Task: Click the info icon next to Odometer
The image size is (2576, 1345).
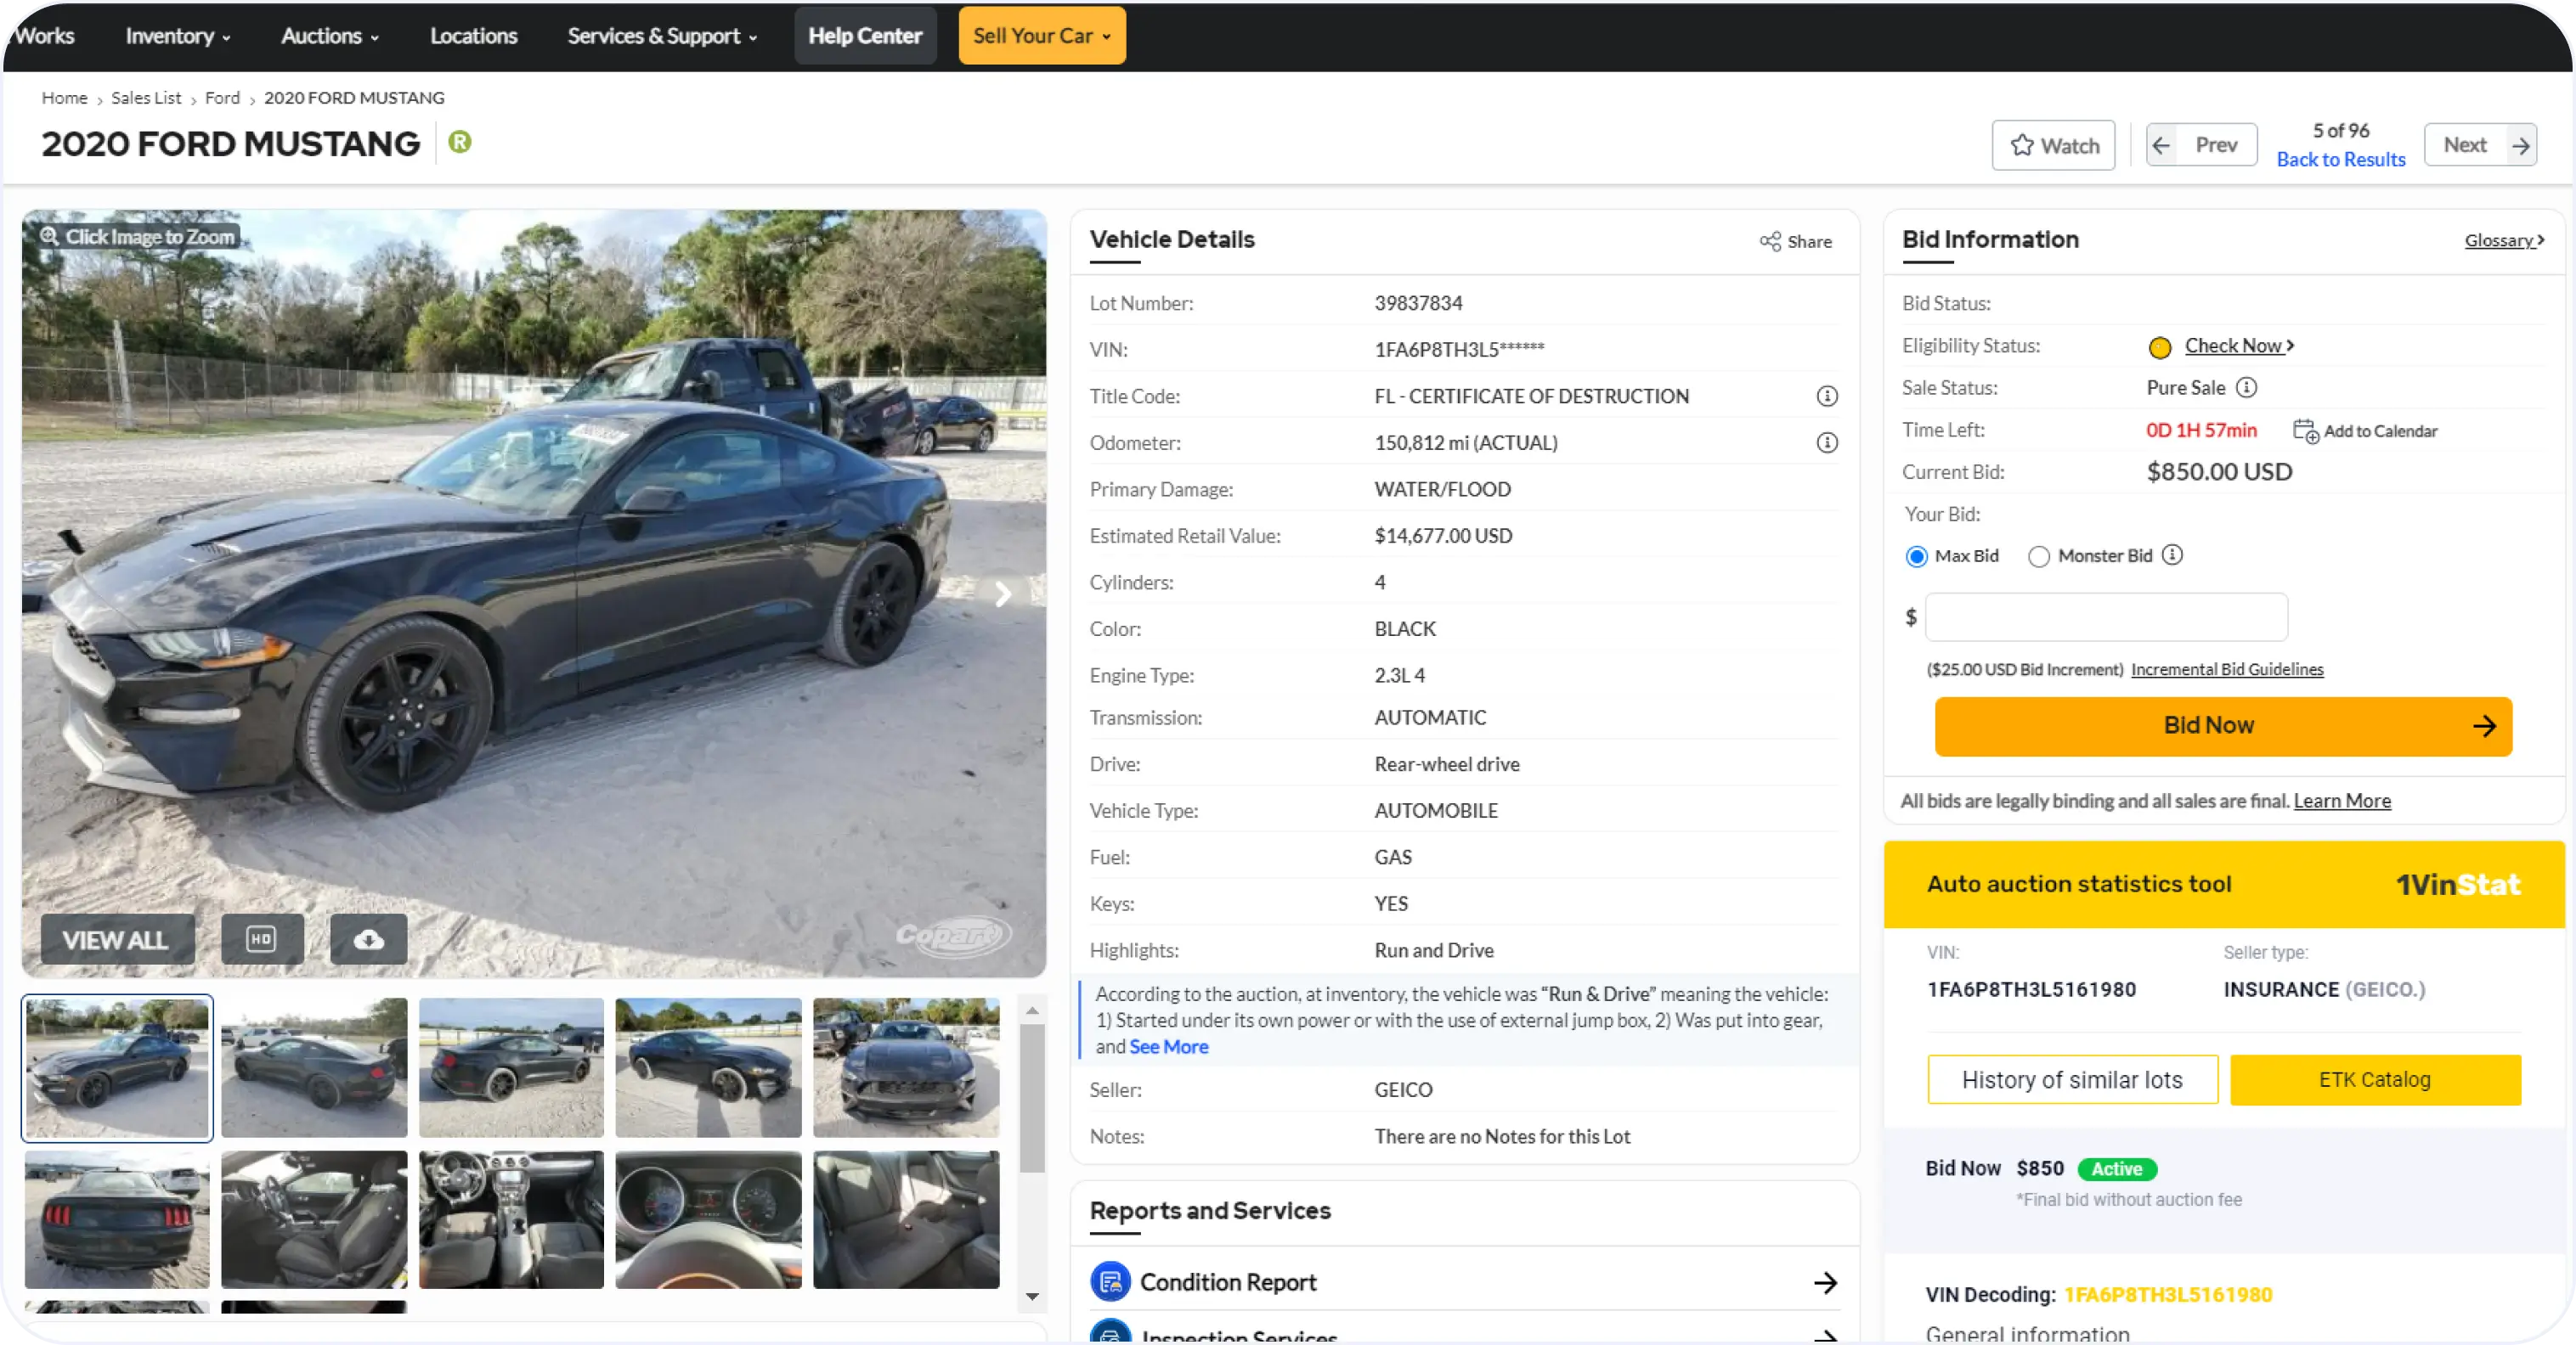Action: pos(1828,444)
